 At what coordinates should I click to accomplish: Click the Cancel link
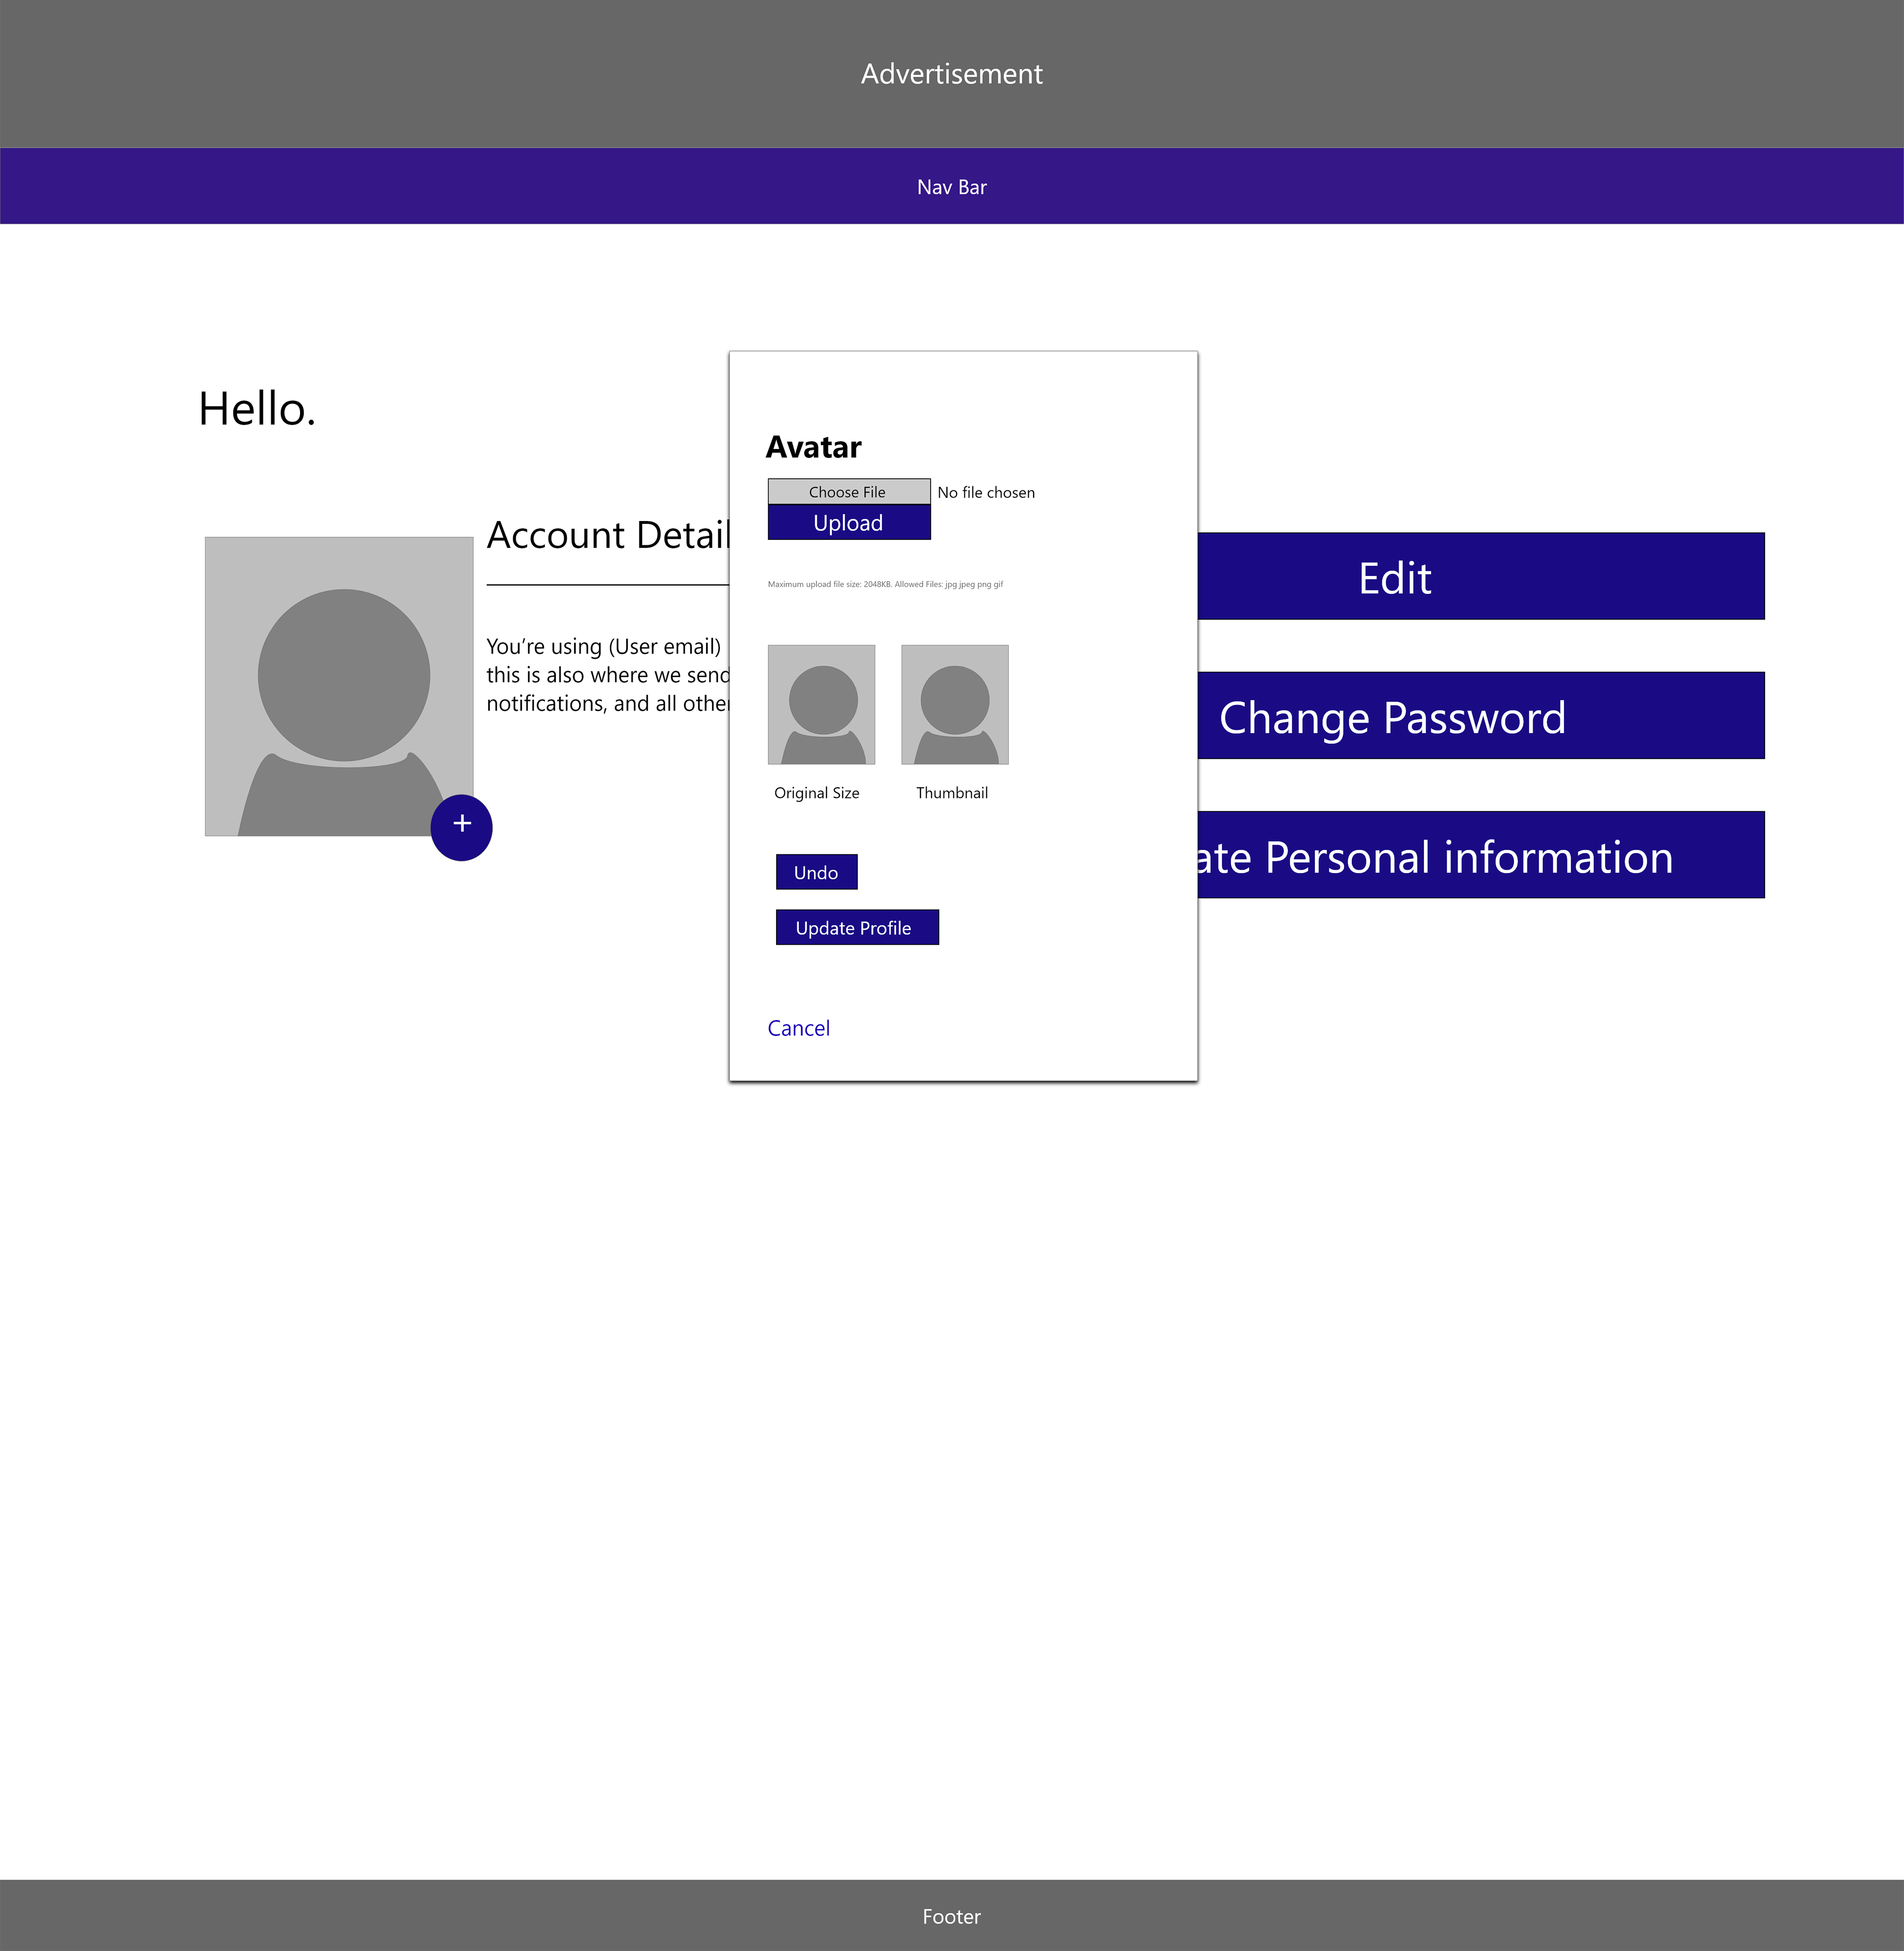798,1029
